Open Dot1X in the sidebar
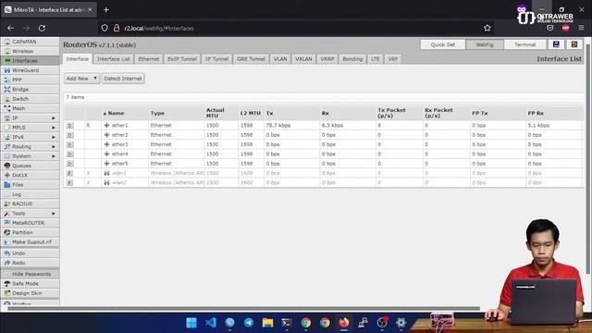The width and height of the screenshot is (592, 333). [30, 175]
